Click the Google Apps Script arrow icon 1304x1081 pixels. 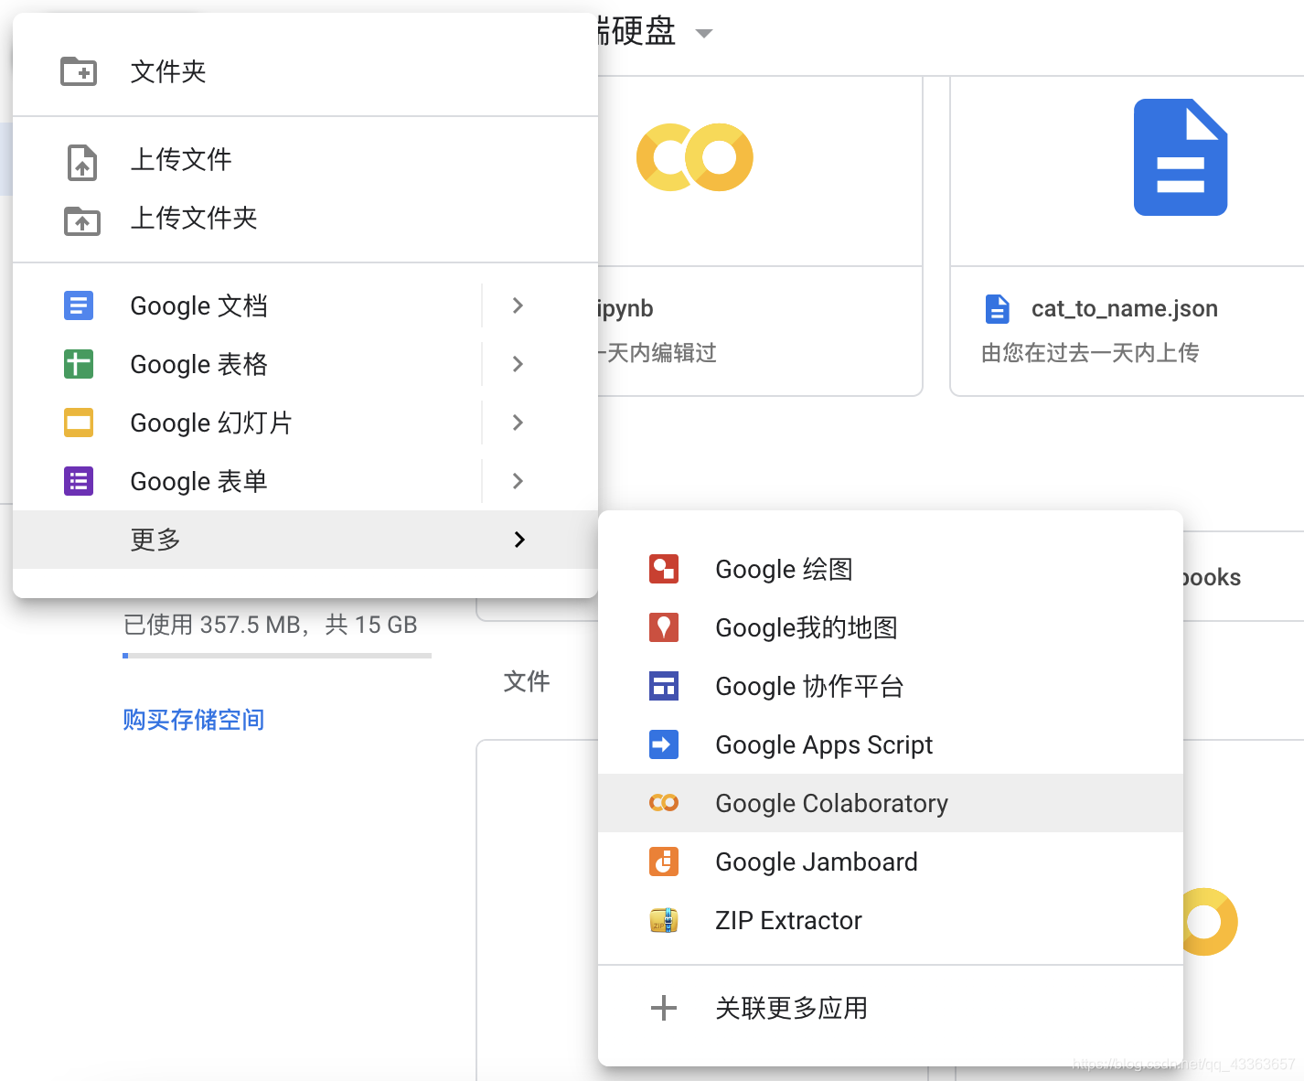(664, 744)
